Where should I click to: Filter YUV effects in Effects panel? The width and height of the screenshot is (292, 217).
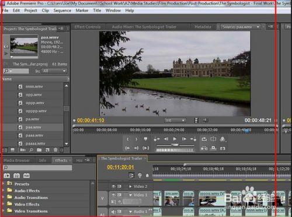click(26, 176)
